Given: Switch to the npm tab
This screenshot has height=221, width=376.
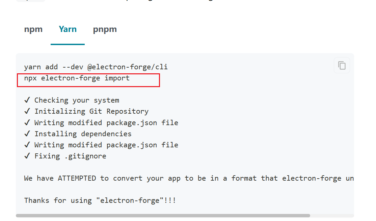Looking at the screenshot, I should 33,29.
